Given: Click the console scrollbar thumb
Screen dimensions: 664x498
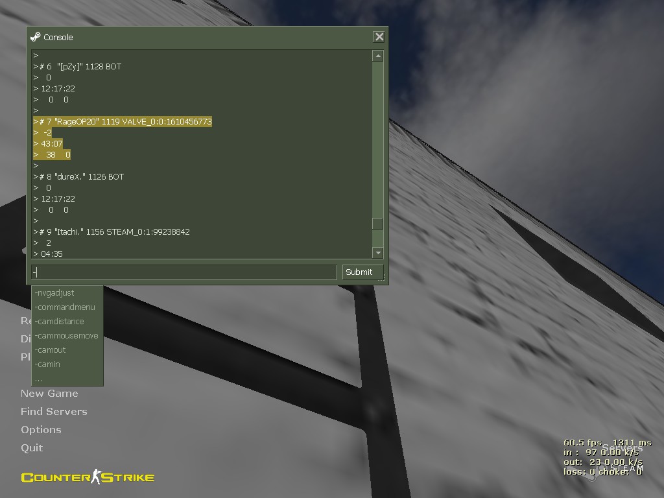Looking at the screenshot, I should click(x=378, y=224).
